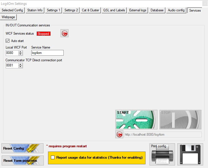Open the Audio config tab

[x=176, y=10]
